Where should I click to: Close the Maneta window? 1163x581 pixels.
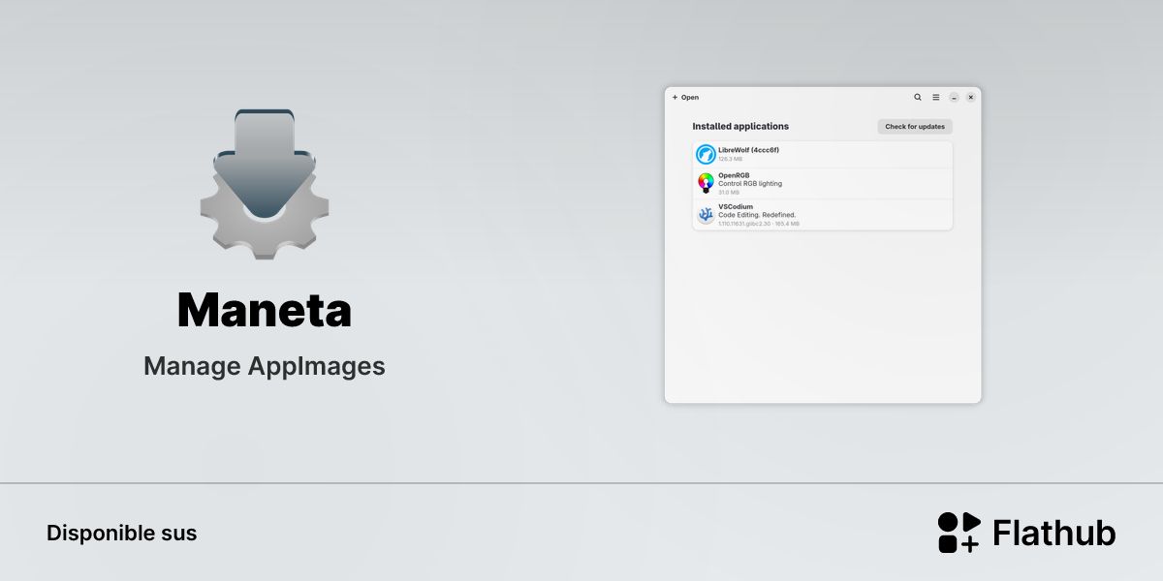point(971,97)
